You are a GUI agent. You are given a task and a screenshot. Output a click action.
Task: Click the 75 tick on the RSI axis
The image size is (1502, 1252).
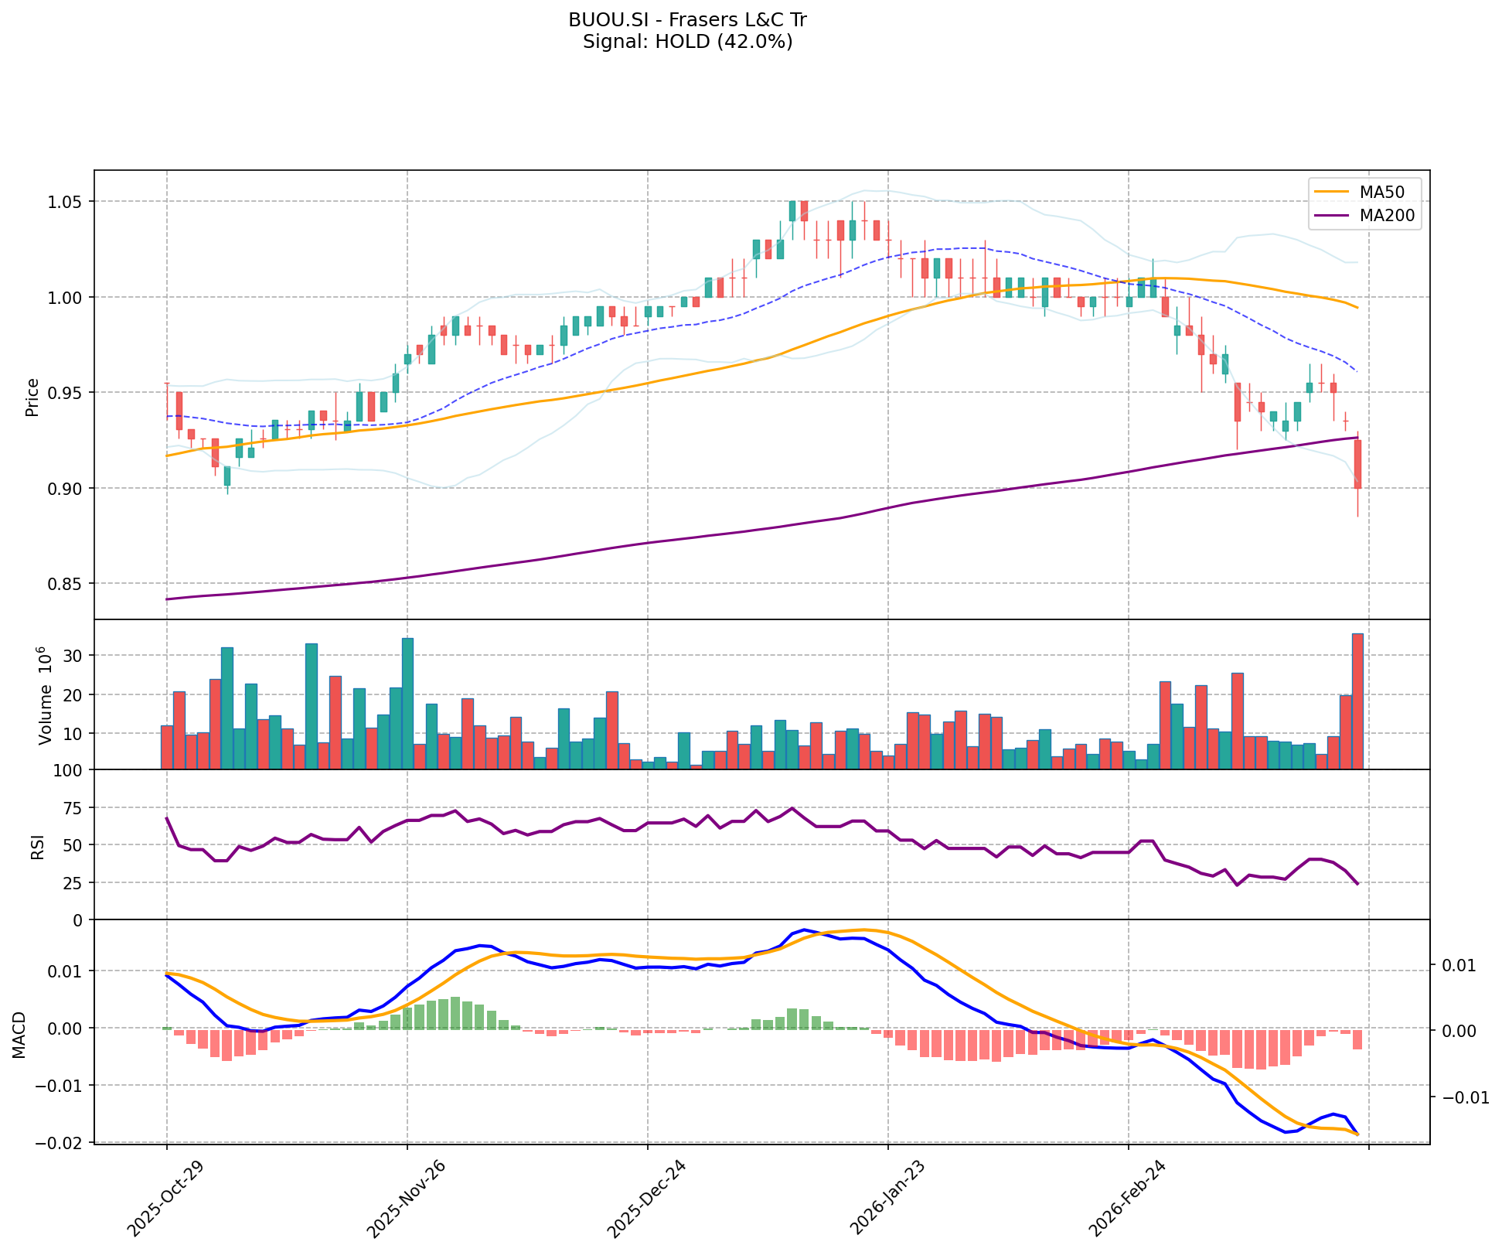pyautogui.click(x=73, y=808)
